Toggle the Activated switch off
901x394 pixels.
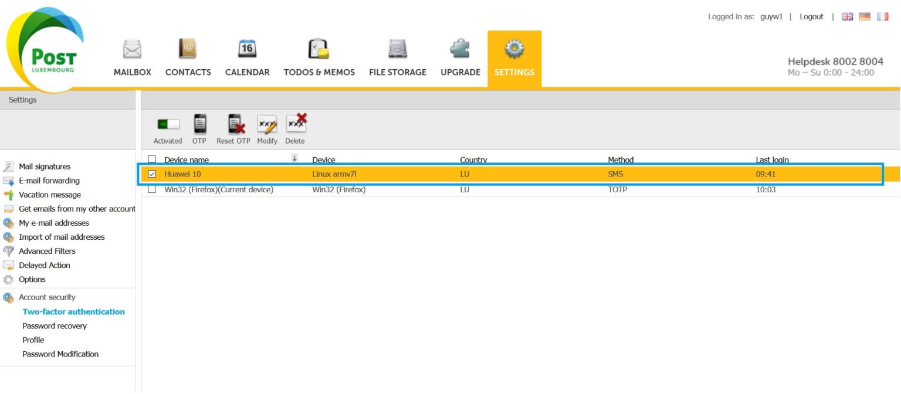(168, 124)
